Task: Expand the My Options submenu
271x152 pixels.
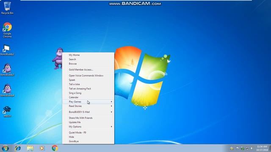Action: pyautogui.click(x=88, y=127)
